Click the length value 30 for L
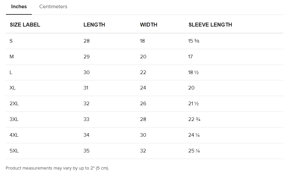The height and width of the screenshot is (180, 290). pos(86,72)
